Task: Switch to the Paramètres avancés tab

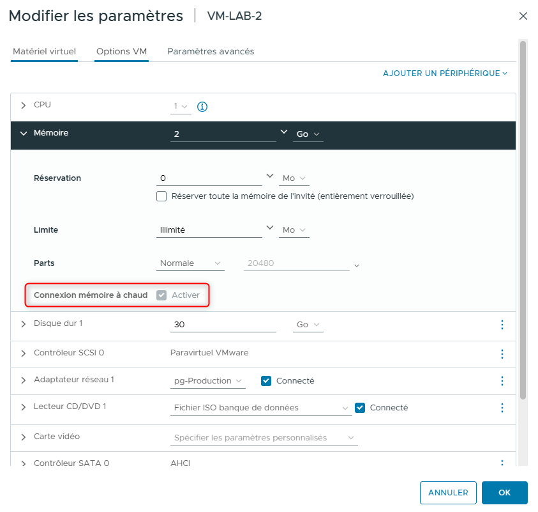Action: pyautogui.click(x=211, y=52)
